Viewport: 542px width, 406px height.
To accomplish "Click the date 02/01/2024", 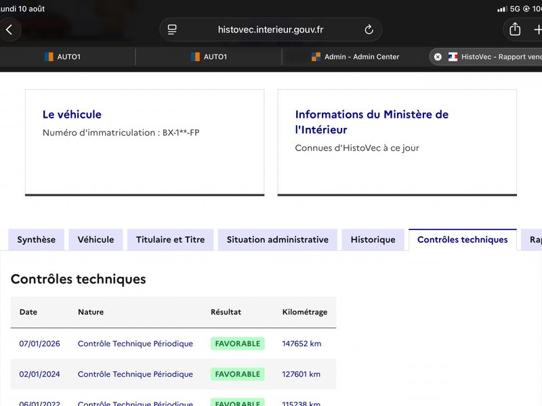I will point(40,374).
